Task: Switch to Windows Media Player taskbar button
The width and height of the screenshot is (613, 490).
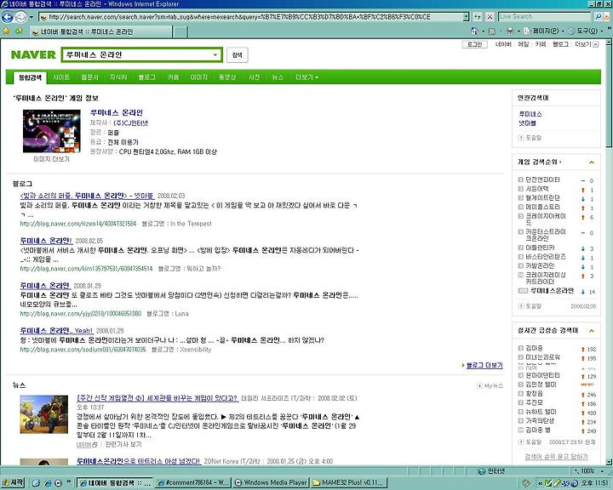Action: pos(271,482)
